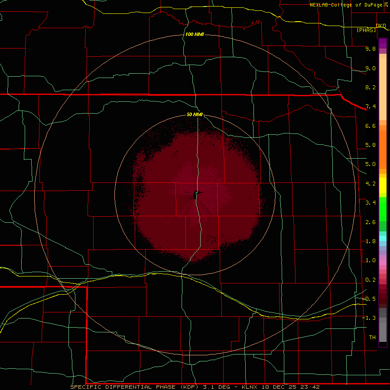The width and height of the screenshot is (390, 390).
Task: Click the 2.6 scale label
Action: [370, 222]
